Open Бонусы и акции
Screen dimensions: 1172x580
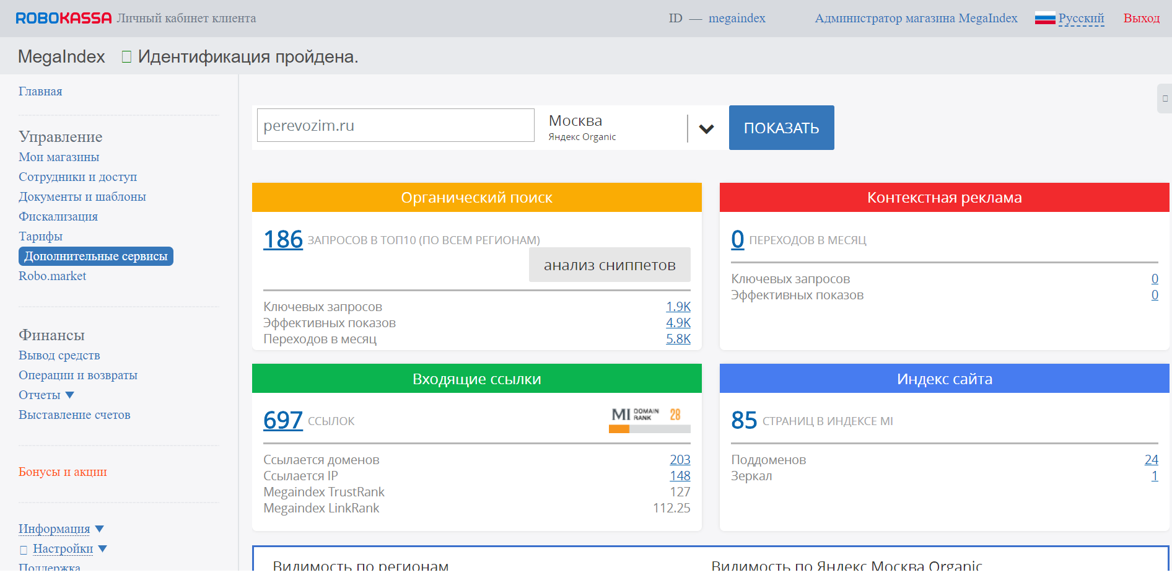63,472
